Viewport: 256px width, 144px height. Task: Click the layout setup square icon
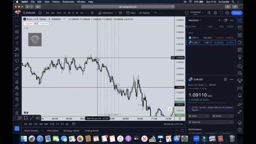[187, 13]
